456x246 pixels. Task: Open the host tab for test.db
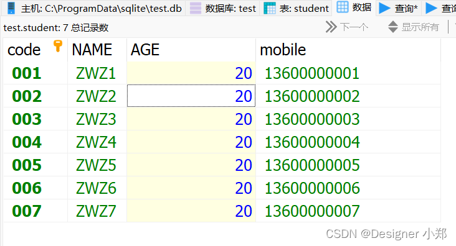[93, 8]
